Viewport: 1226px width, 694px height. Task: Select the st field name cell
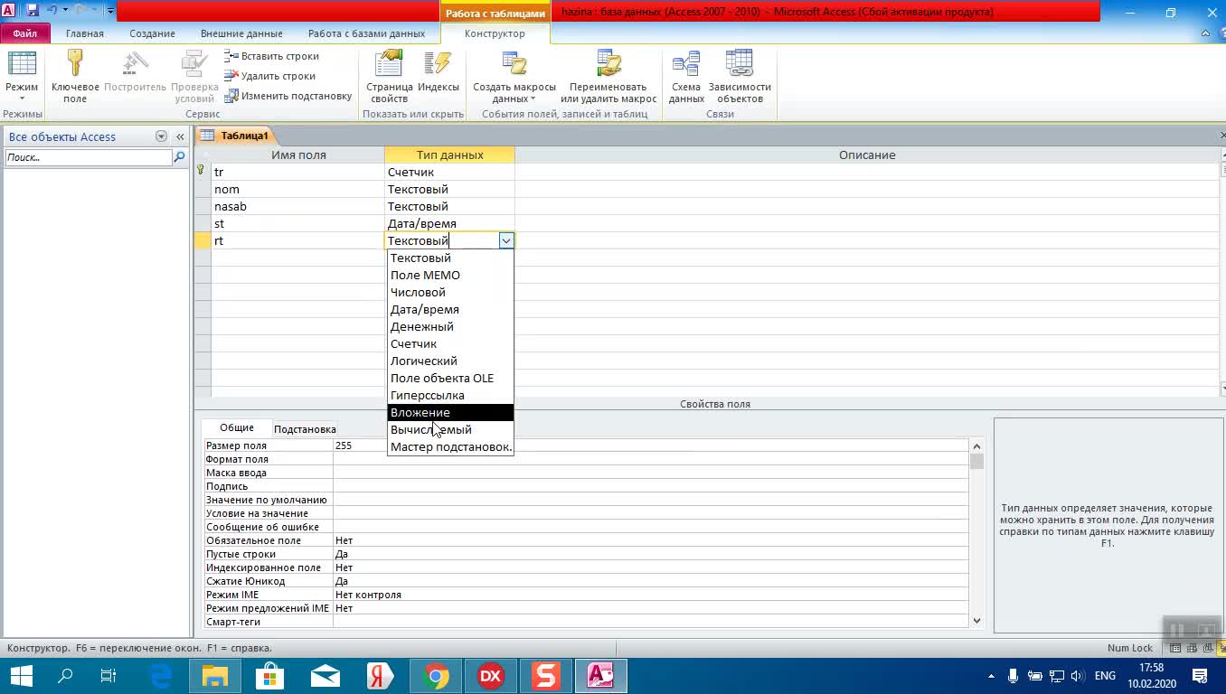pos(297,223)
